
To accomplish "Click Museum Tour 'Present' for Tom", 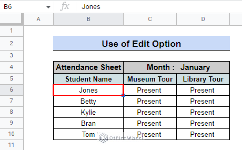I will [150, 135].
